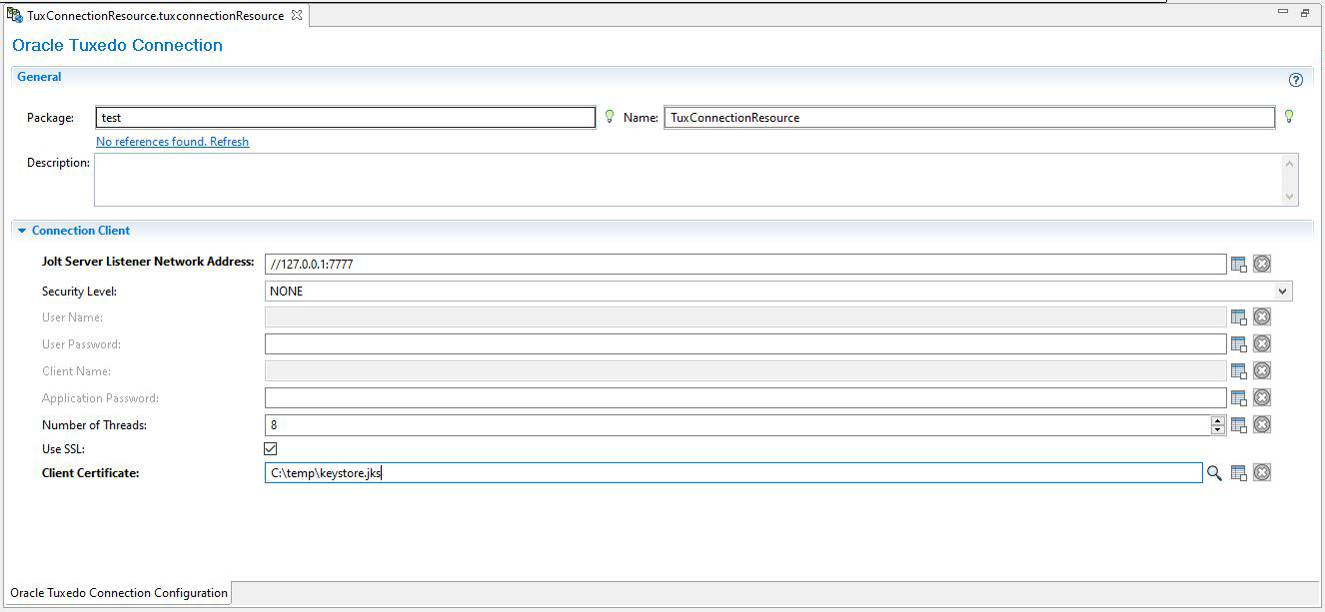Open module property picker for Client Name
This screenshot has width=1325, height=612.
point(1239,371)
